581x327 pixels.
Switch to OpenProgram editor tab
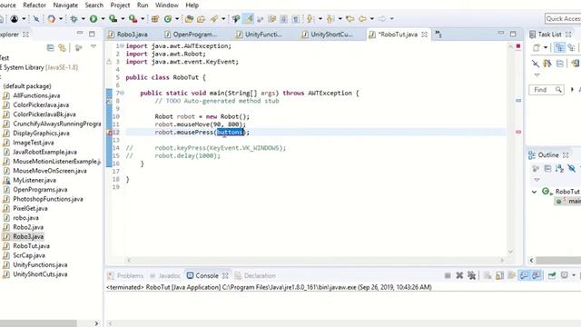click(x=191, y=35)
